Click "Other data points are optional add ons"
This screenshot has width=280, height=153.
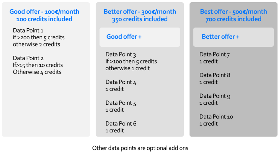click(140, 148)
